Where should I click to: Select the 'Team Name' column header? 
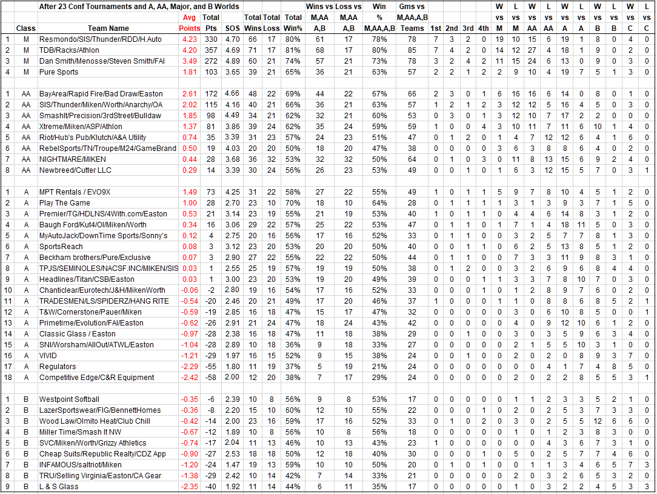click(x=108, y=28)
